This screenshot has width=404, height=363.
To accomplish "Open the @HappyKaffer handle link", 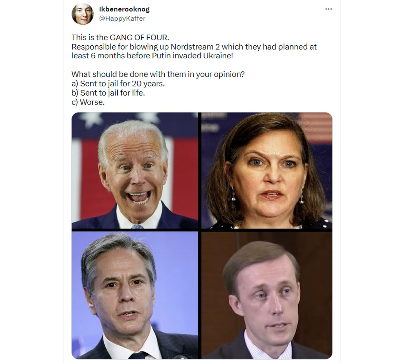I will [x=122, y=18].
